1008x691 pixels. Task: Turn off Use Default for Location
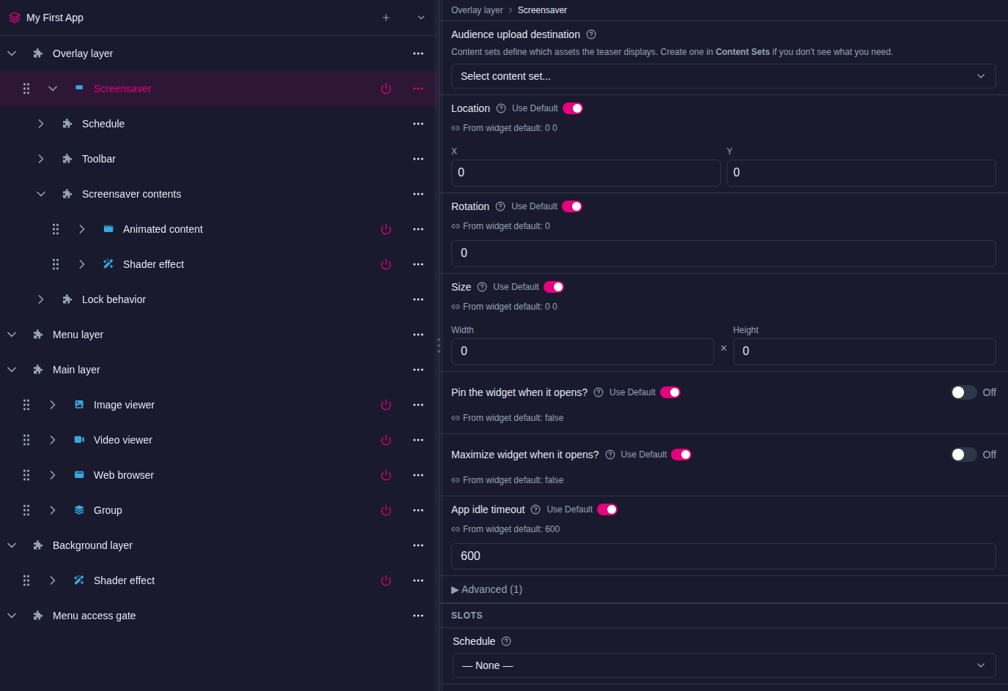coord(573,108)
